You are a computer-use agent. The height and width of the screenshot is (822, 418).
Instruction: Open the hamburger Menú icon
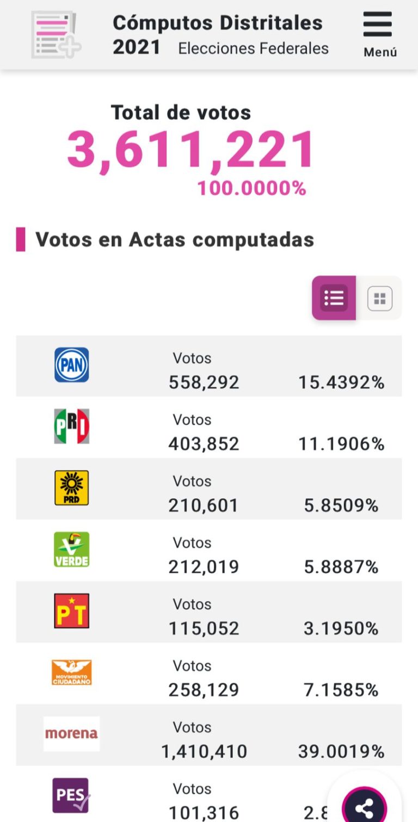[x=378, y=24]
